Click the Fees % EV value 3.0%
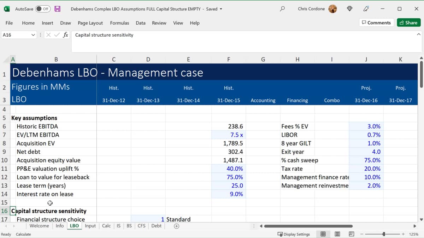This screenshot has width=424, height=238. pos(366,126)
